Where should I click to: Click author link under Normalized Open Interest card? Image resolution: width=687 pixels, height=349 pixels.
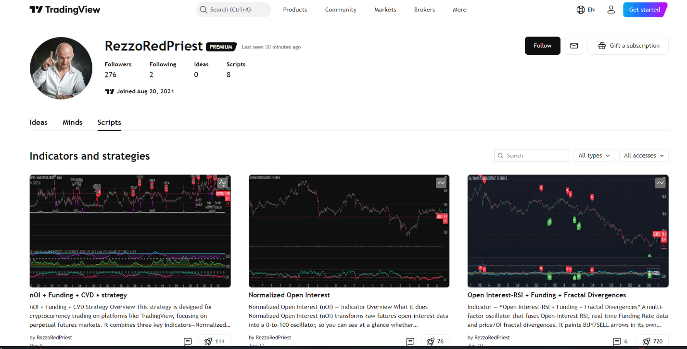pyautogui.click(x=270, y=337)
